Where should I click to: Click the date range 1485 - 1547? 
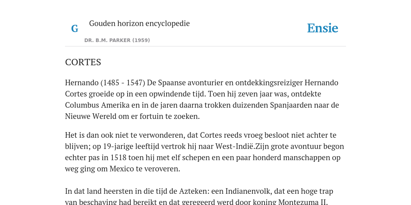tap(123, 82)
